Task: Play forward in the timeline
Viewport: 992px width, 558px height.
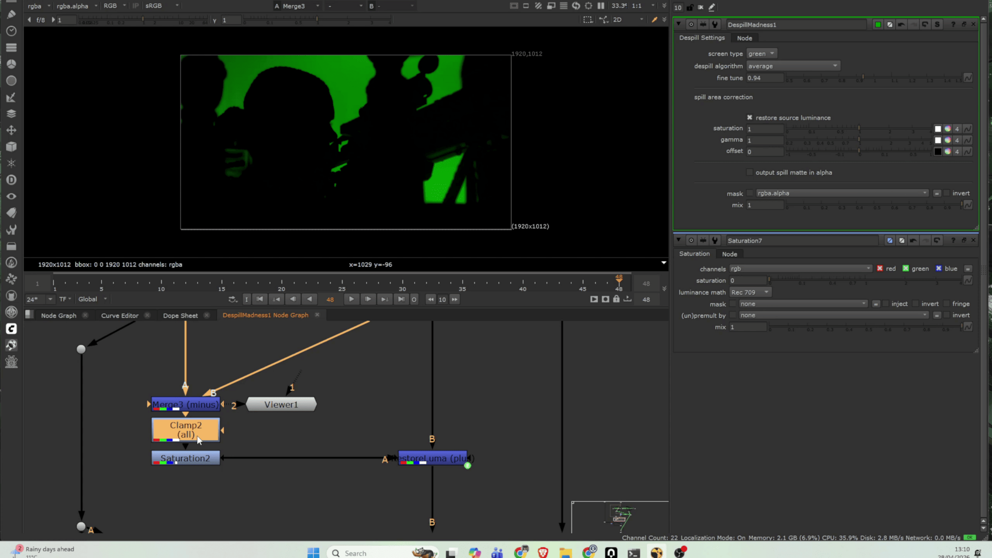Action: 351,299
